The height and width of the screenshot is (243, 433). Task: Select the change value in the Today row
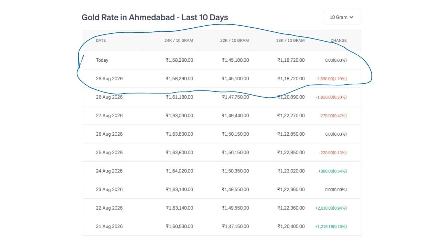pos(336,60)
